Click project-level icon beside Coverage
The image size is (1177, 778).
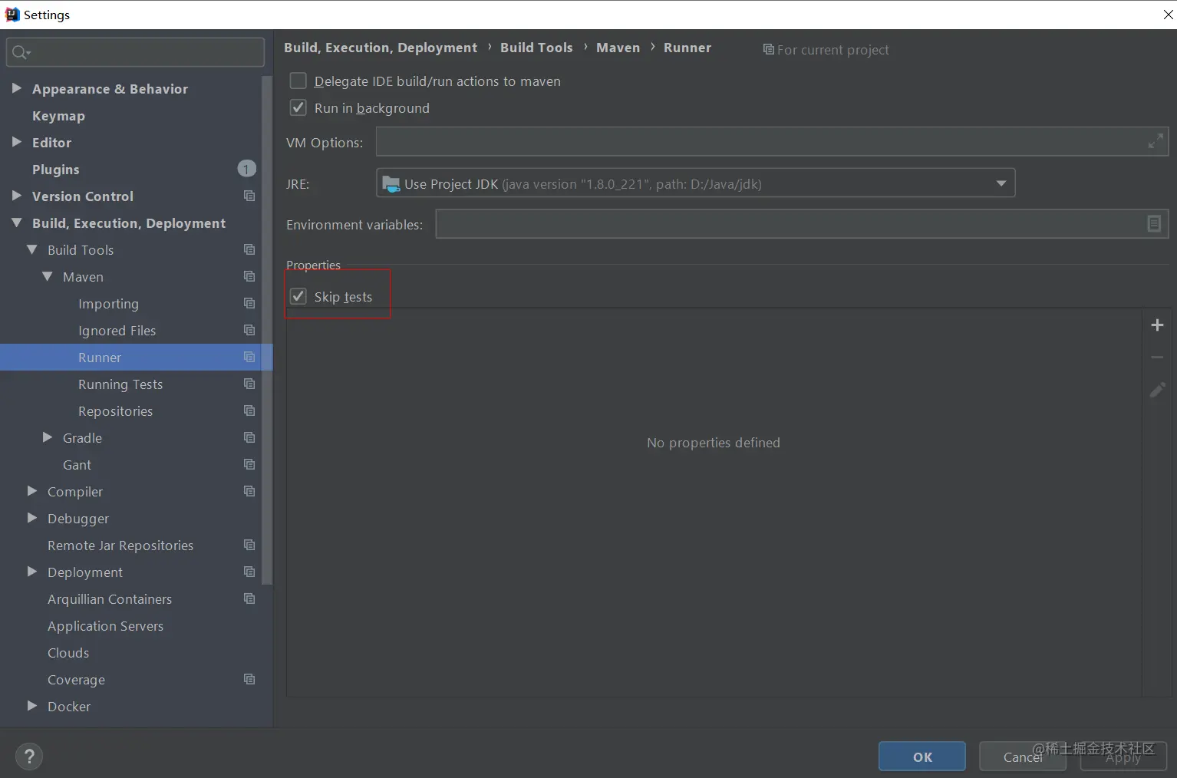[249, 679]
